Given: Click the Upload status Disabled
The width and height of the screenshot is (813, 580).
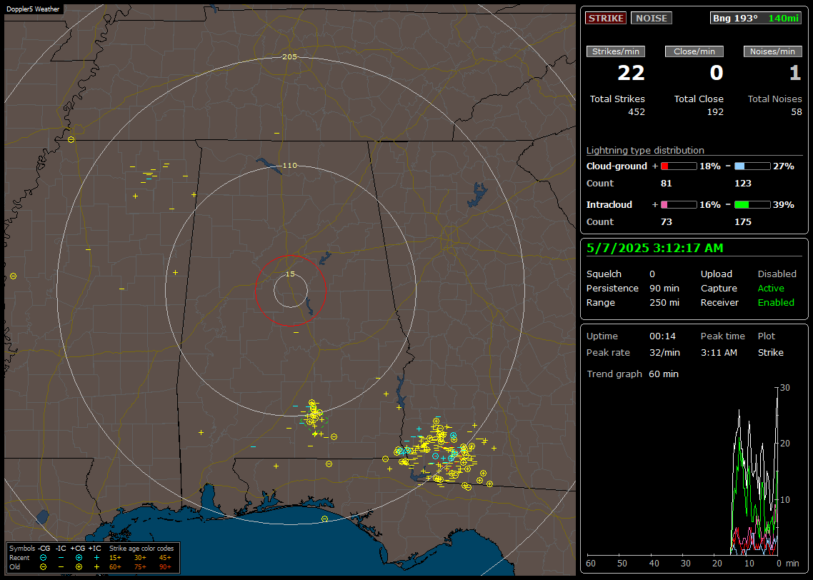Looking at the screenshot, I should click(x=777, y=274).
